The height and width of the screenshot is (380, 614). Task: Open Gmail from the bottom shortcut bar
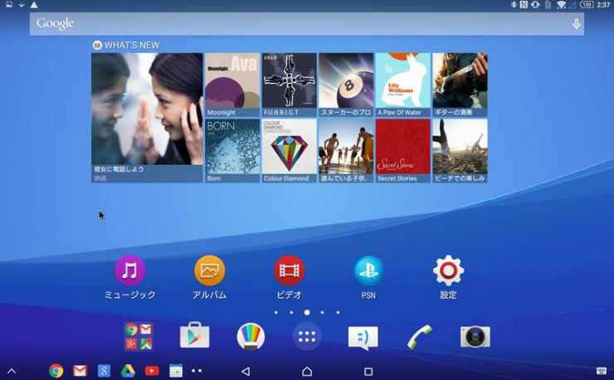(x=80, y=371)
